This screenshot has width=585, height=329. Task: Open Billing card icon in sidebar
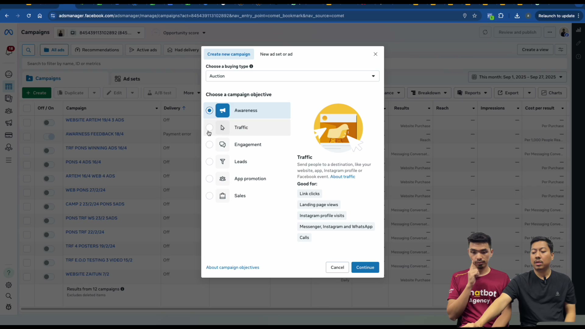pos(9,135)
